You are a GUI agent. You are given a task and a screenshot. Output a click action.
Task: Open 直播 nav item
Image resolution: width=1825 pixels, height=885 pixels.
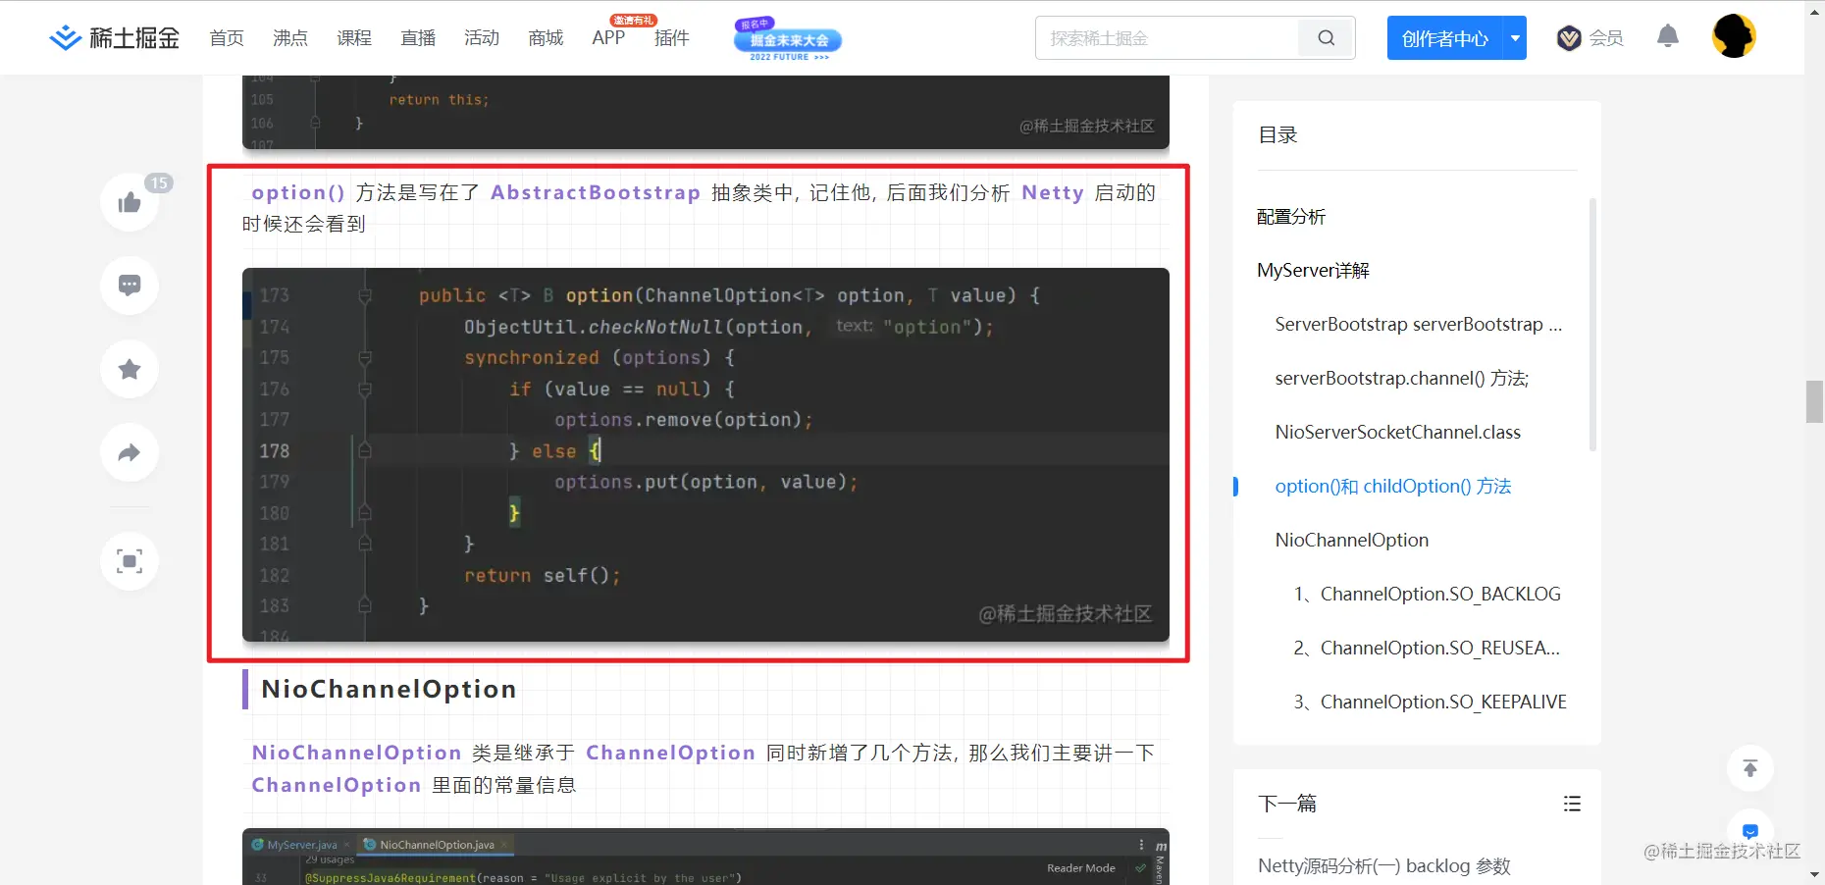coord(418,38)
